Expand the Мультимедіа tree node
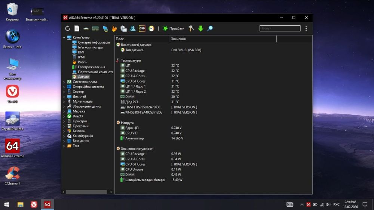The width and height of the screenshot is (374, 210). click(x=64, y=101)
